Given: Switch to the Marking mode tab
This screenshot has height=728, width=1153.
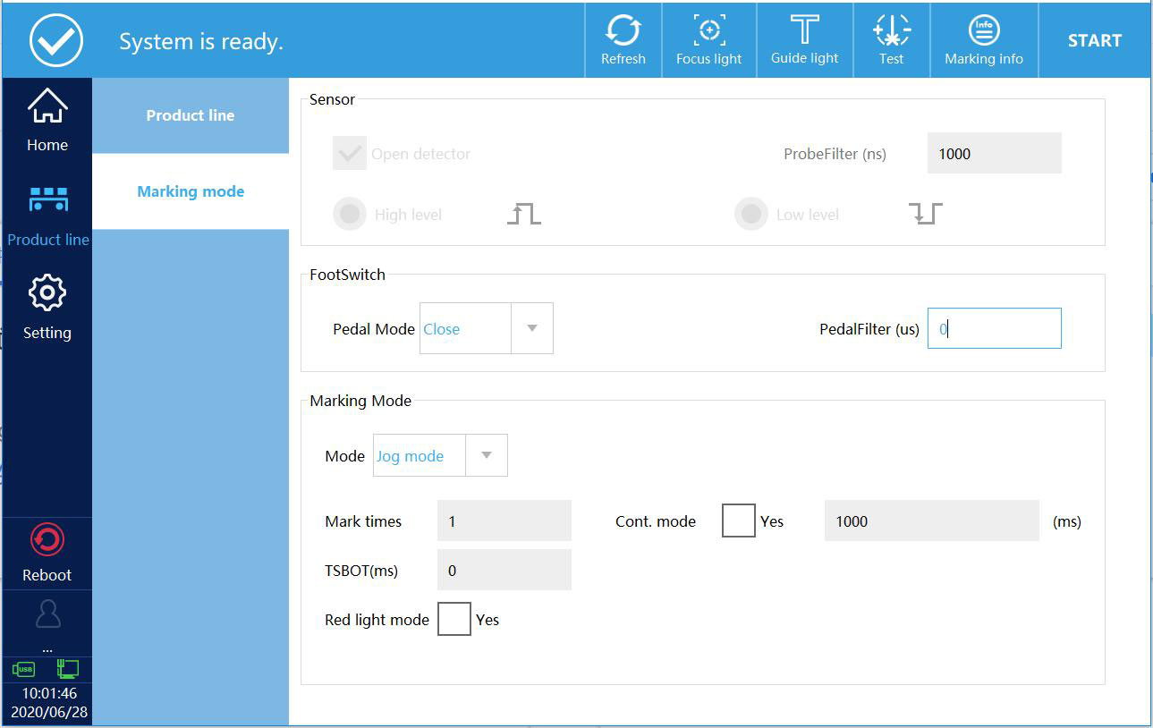Looking at the screenshot, I should pos(191,191).
